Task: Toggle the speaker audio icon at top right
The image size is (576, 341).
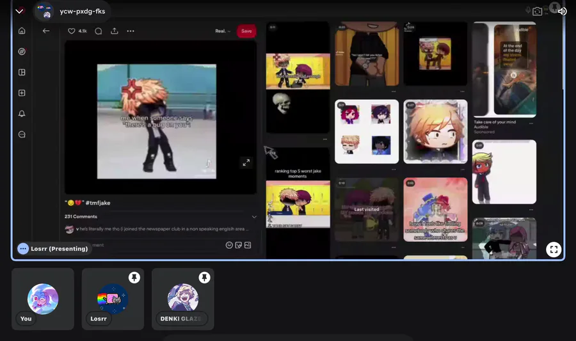Action: tap(563, 11)
